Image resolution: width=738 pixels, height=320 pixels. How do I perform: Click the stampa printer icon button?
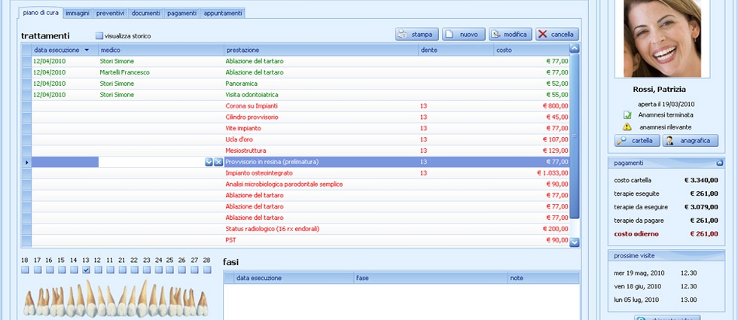pos(417,35)
